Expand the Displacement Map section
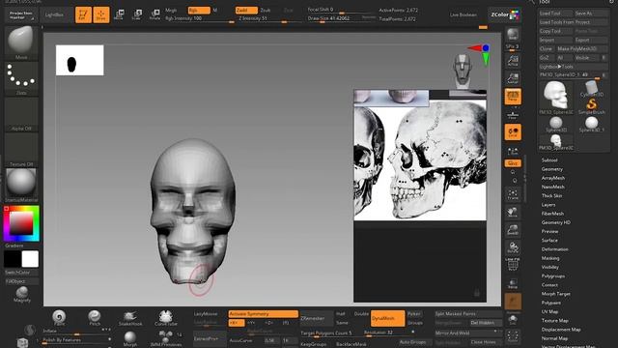 click(561, 330)
